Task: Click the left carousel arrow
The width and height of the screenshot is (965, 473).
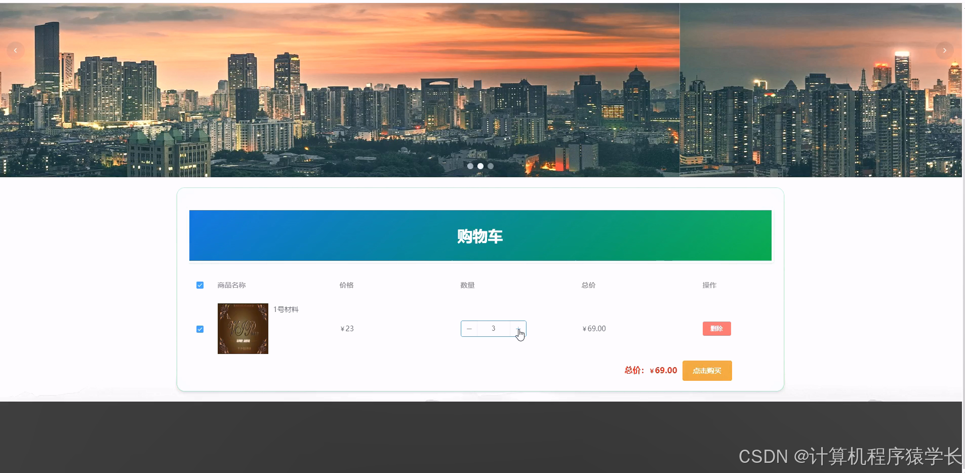Action: (15, 50)
